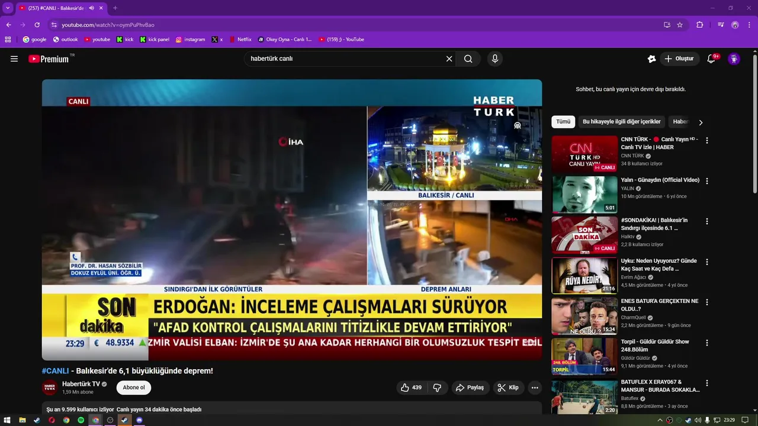Open the Chrome extensions puzzle icon
This screenshot has height=426, width=758.
pyautogui.click(x=699, y=25)
